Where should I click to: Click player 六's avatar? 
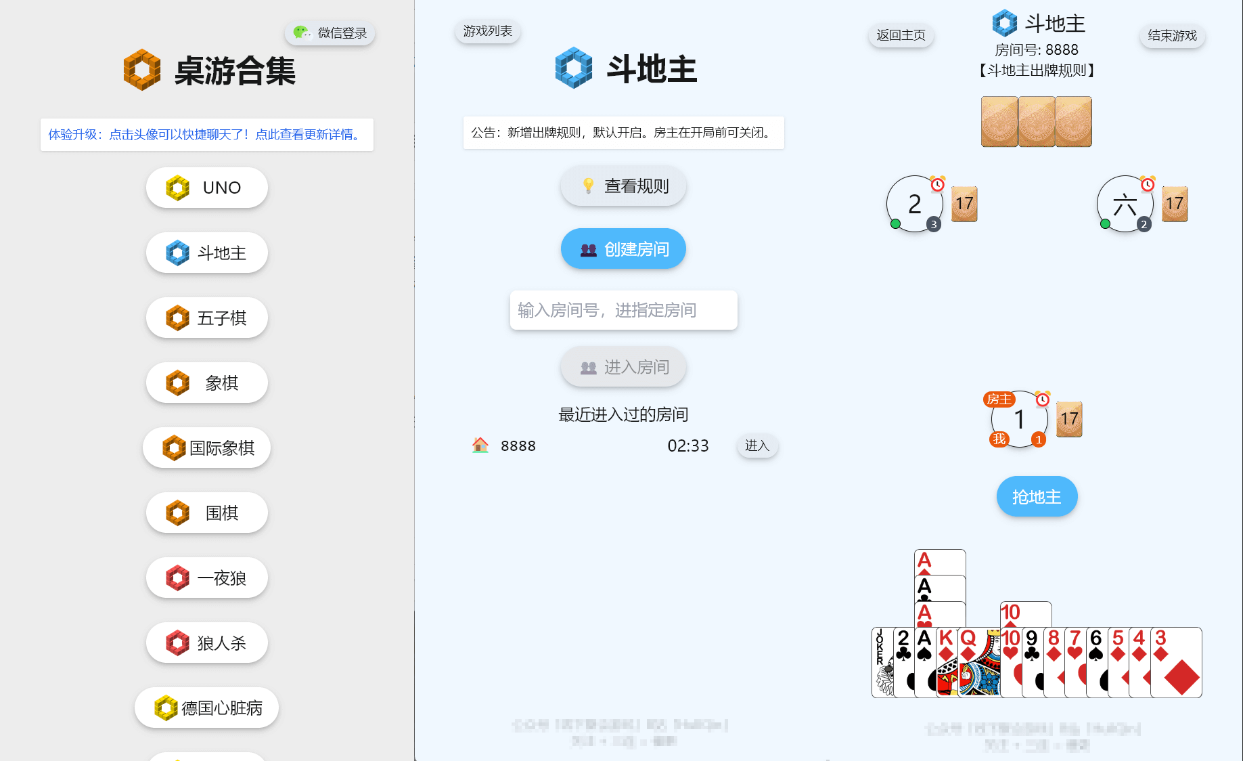pos(1125,204)
